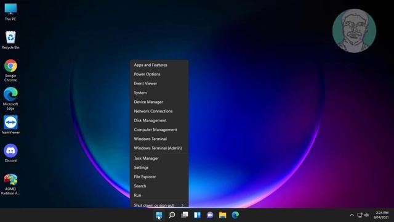The height and width of the screenshot is (222, 394).
Task: Open the clock showing 2:24 PM
Action: pyautogui.click(x=381, y=215)
